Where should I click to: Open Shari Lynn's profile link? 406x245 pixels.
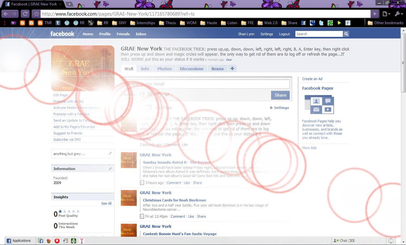[x=246, y=34]
